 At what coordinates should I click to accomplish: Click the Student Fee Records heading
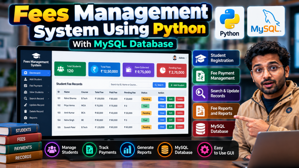[x=69, y=84]
